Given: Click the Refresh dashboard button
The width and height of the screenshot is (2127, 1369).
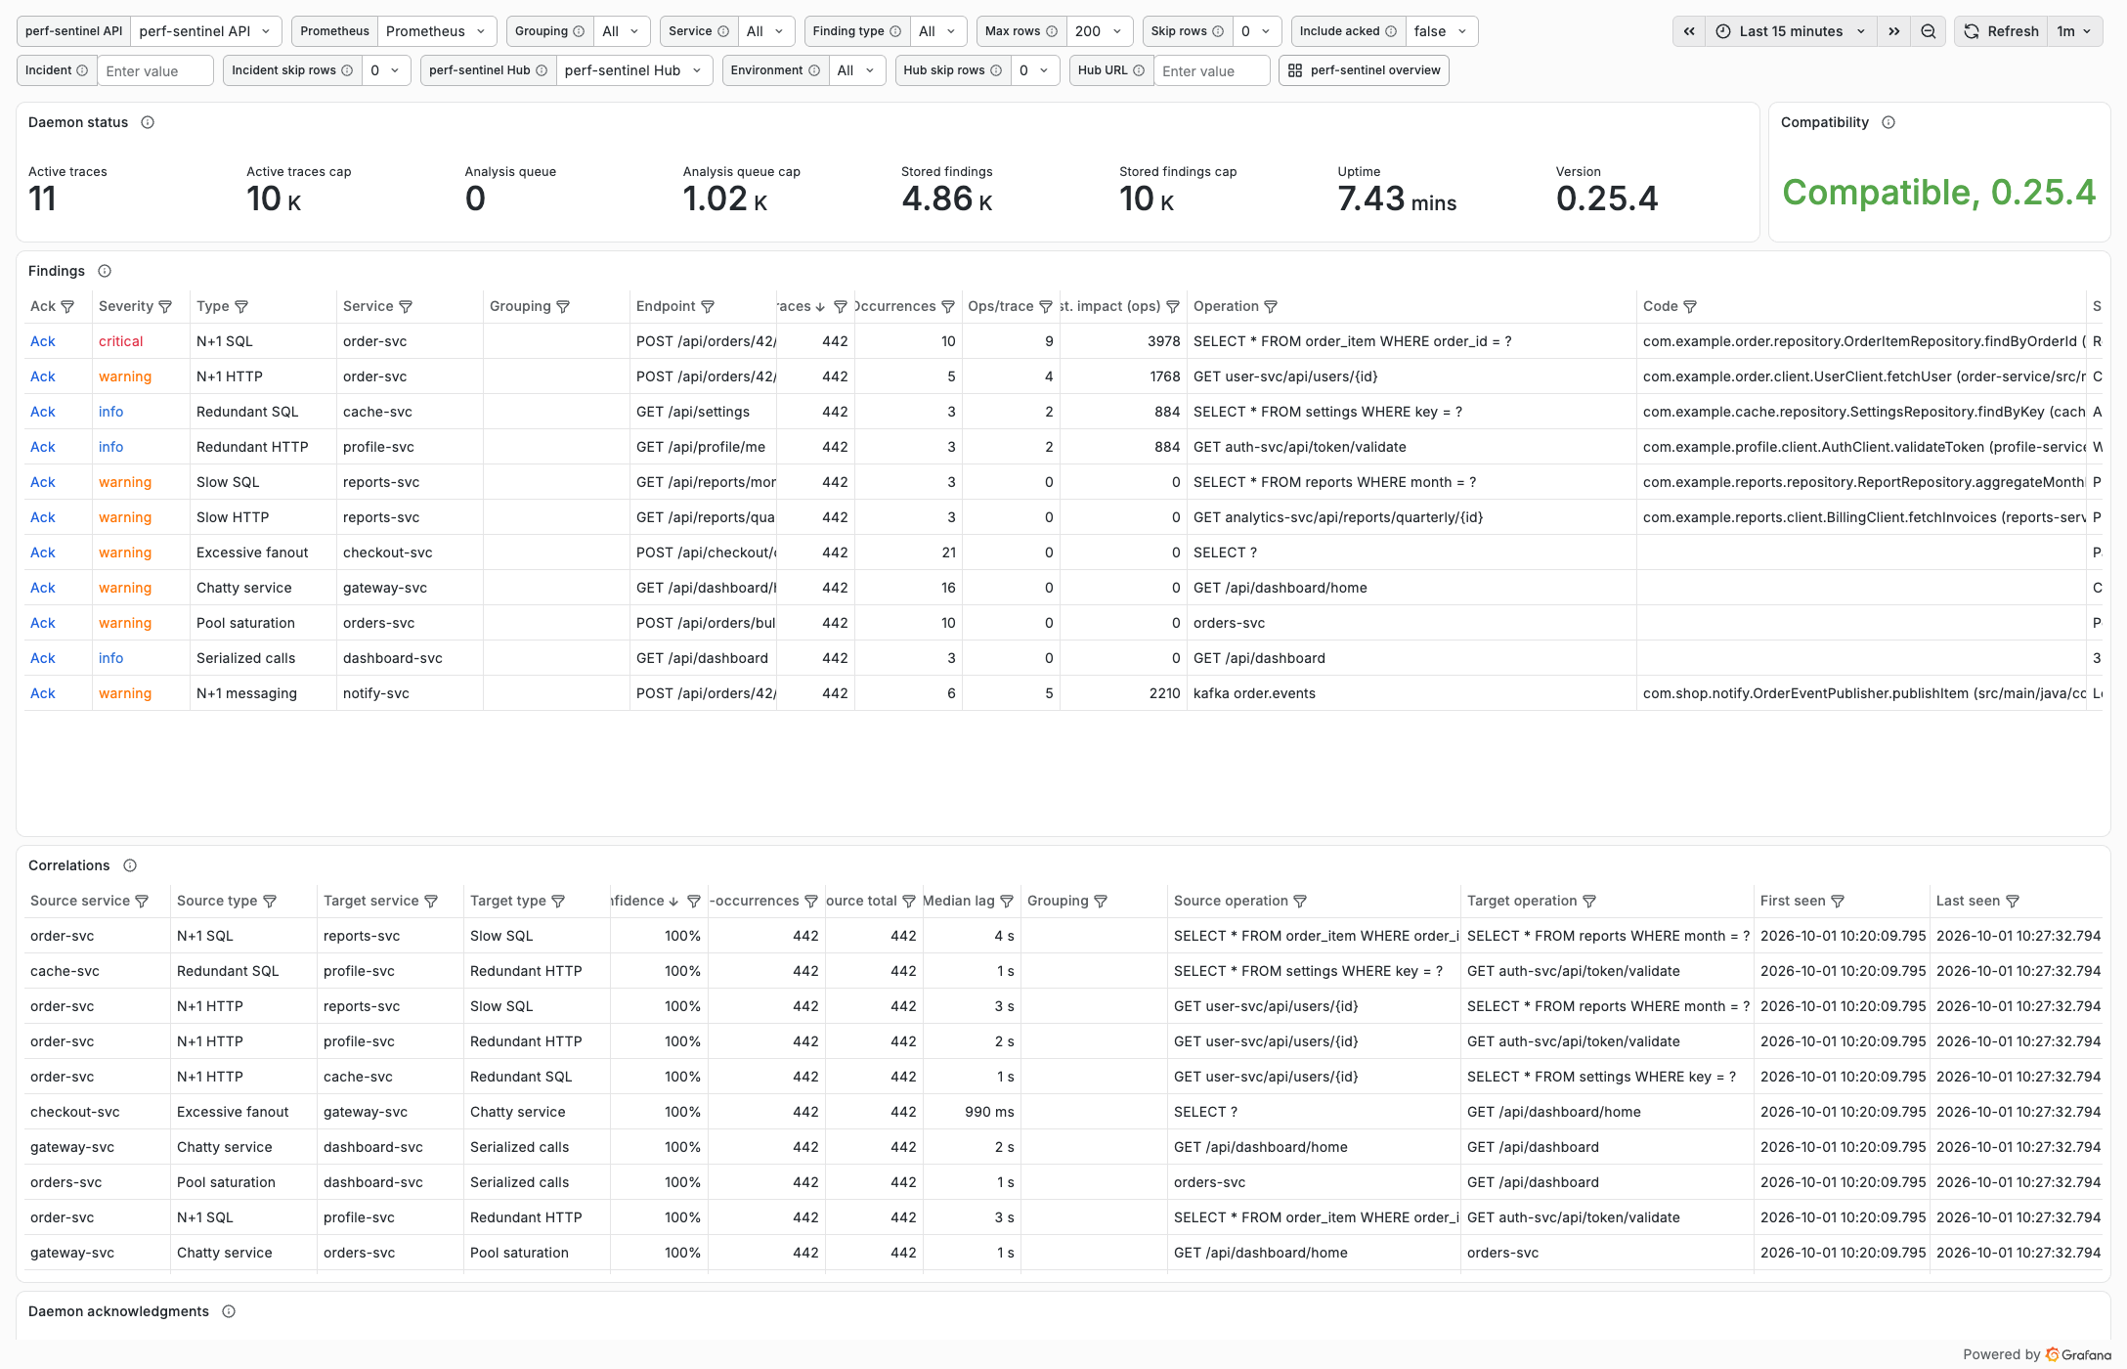Looking at the screenshot, I should [x=2001, y=31].
